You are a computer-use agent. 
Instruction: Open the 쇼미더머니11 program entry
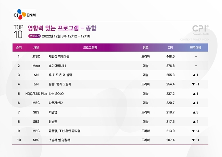[x=58, y=66]
